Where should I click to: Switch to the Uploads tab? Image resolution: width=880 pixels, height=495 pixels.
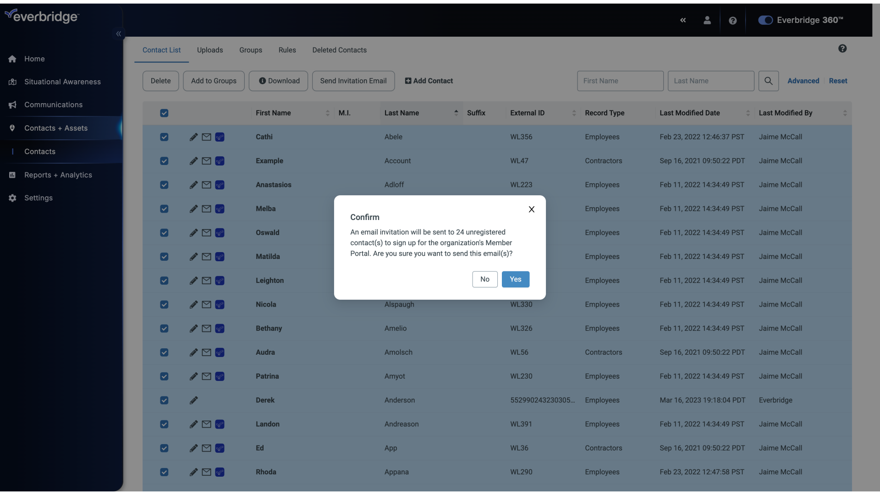coord(210,50)
